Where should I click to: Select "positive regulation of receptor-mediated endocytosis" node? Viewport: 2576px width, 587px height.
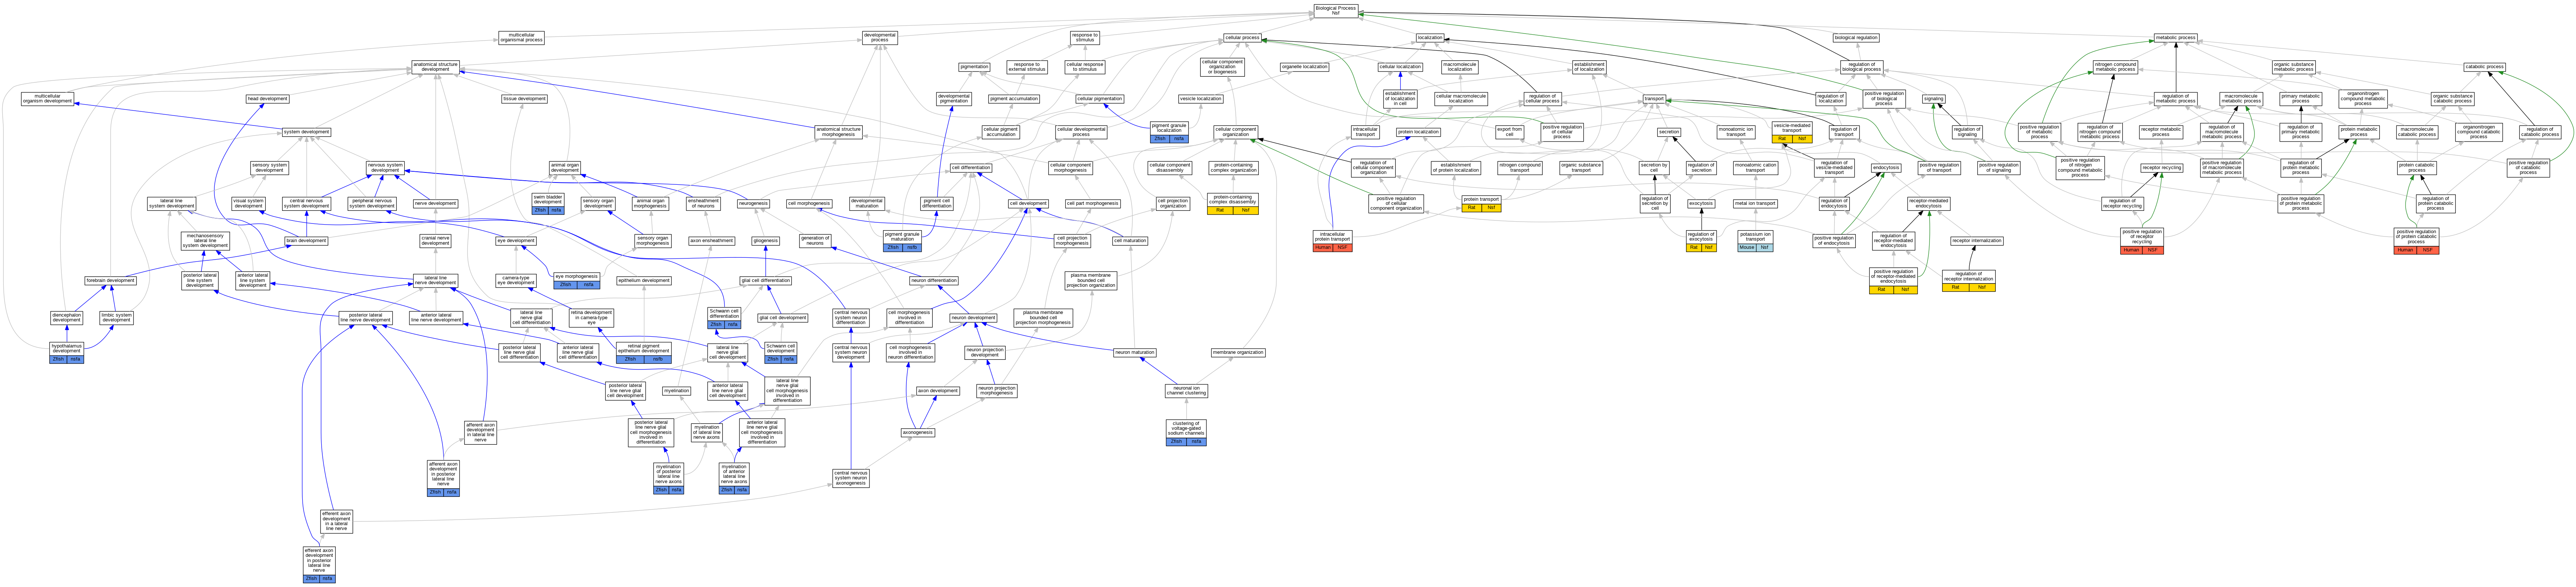1893,280
